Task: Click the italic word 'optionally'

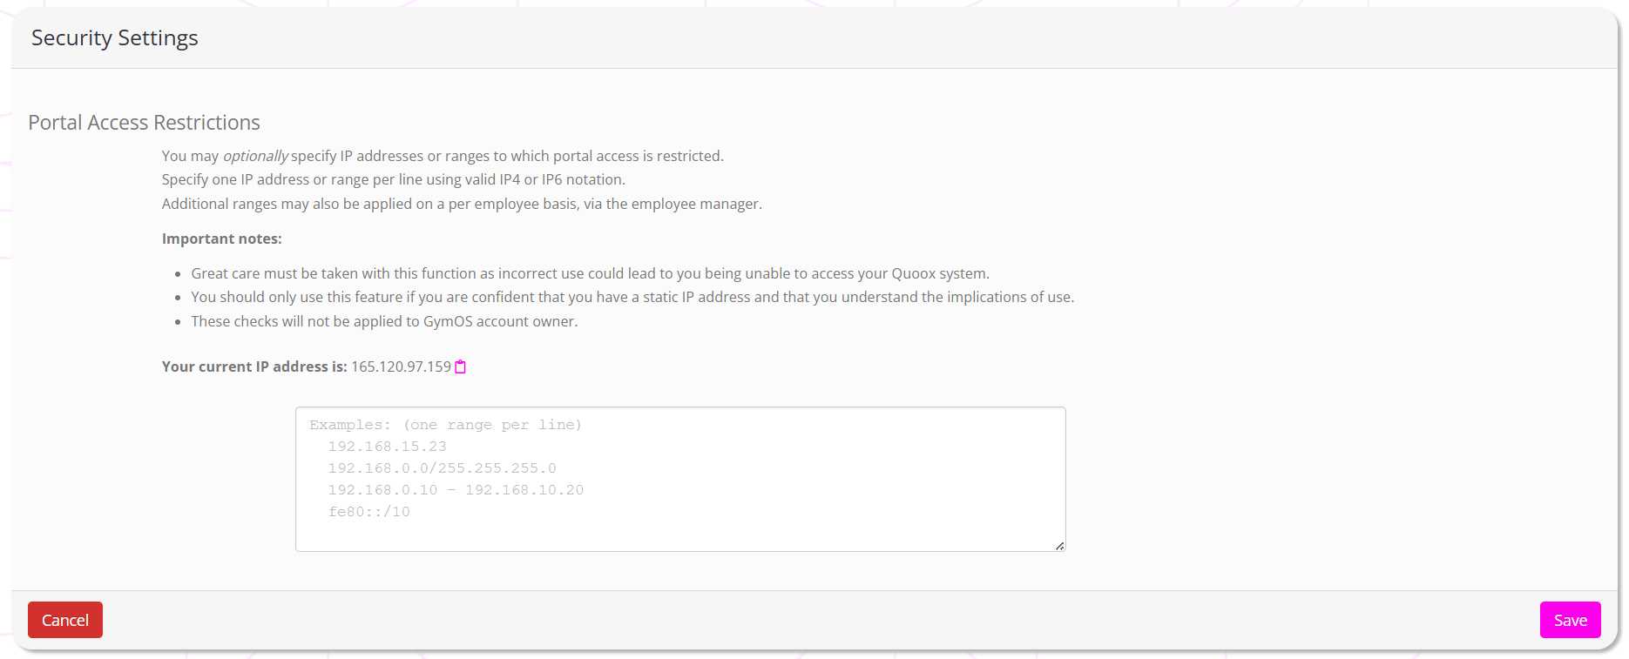Action: coord(255,156)
